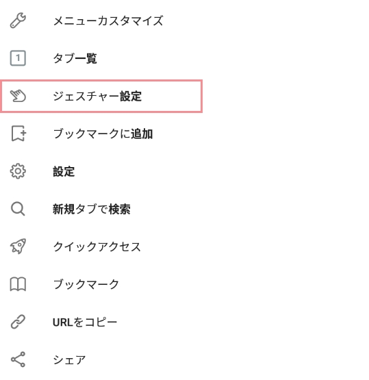Click the add-bookmark icon with plus
The image size is (369, 380).
pyautogui.click(x=18, y=134)
